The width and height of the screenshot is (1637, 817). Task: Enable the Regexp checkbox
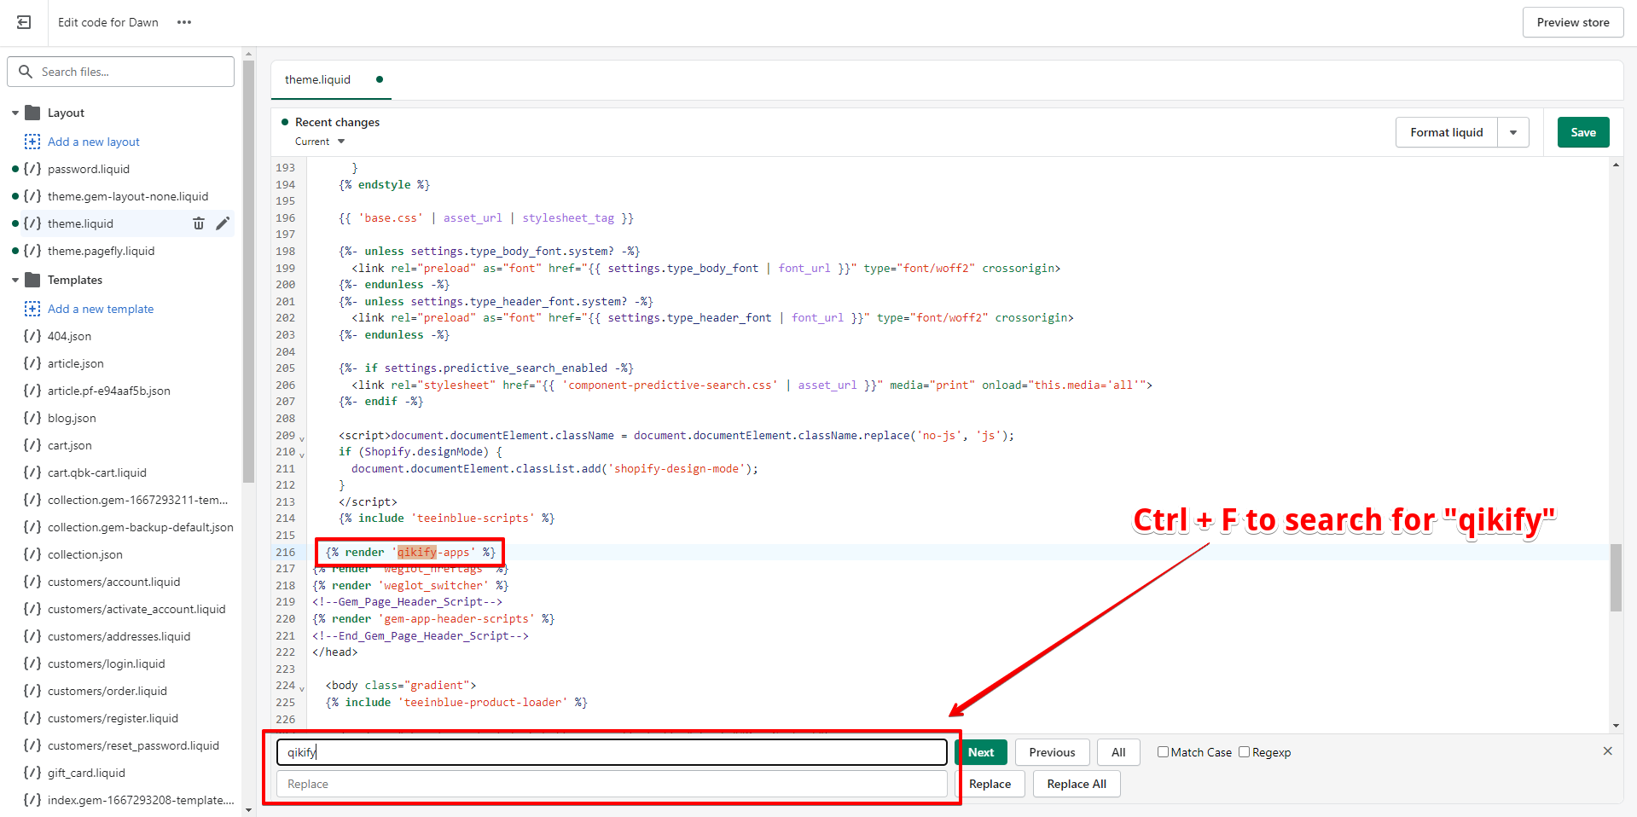pos(1244,751)
